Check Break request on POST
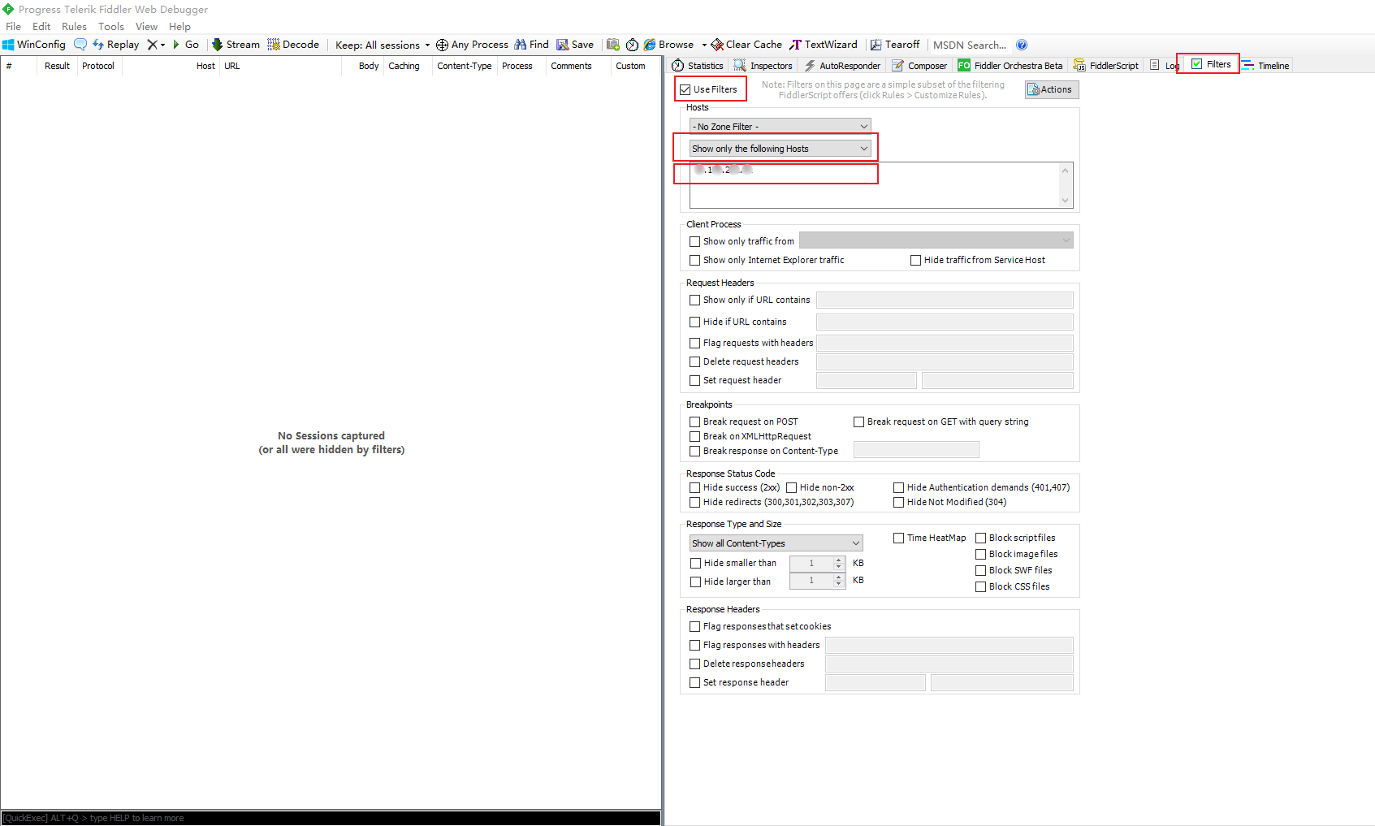The image size is (1375, 826). (694, 422)
